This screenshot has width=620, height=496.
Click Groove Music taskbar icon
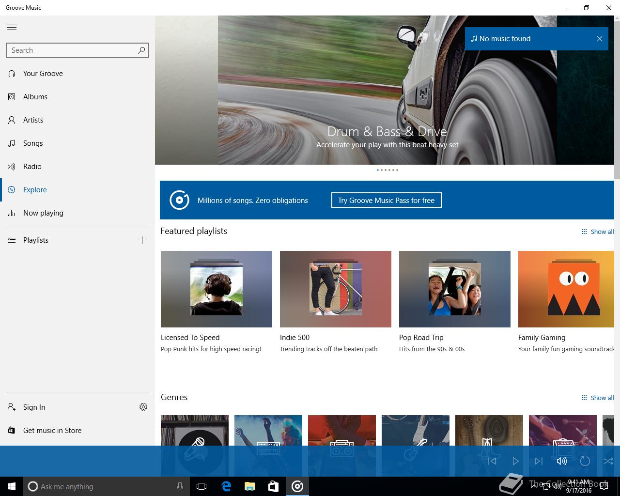click(x=297, y=486)
